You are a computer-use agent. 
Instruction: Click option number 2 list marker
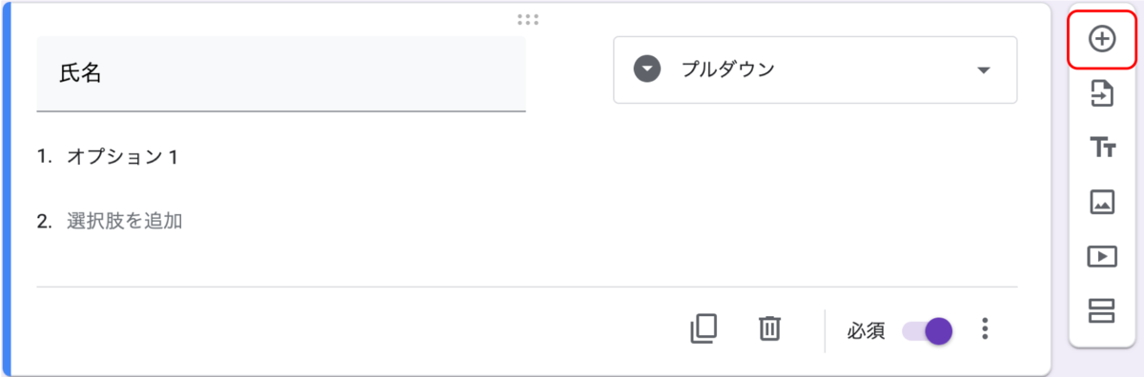(44, 221)
